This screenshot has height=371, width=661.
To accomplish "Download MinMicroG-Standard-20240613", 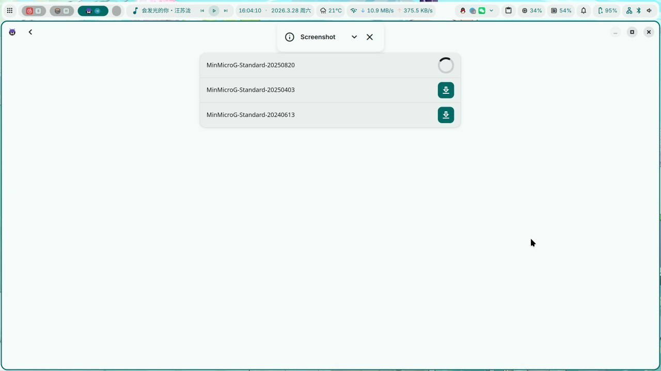I will pos(446,115).
